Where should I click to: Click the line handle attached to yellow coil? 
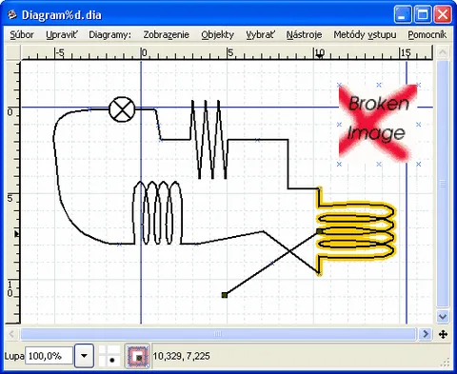319,231
